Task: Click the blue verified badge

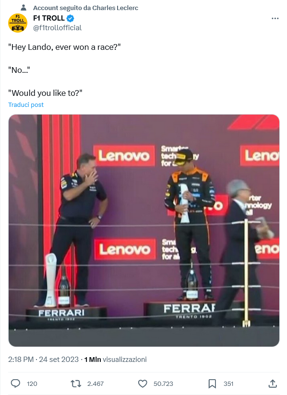Action: coord(71,18)
